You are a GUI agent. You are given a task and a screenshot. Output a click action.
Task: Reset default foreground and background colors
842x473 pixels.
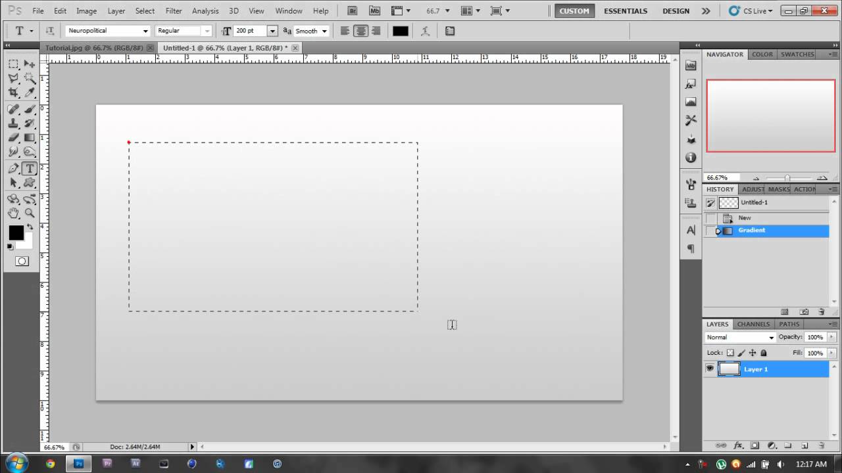(10, 247)
